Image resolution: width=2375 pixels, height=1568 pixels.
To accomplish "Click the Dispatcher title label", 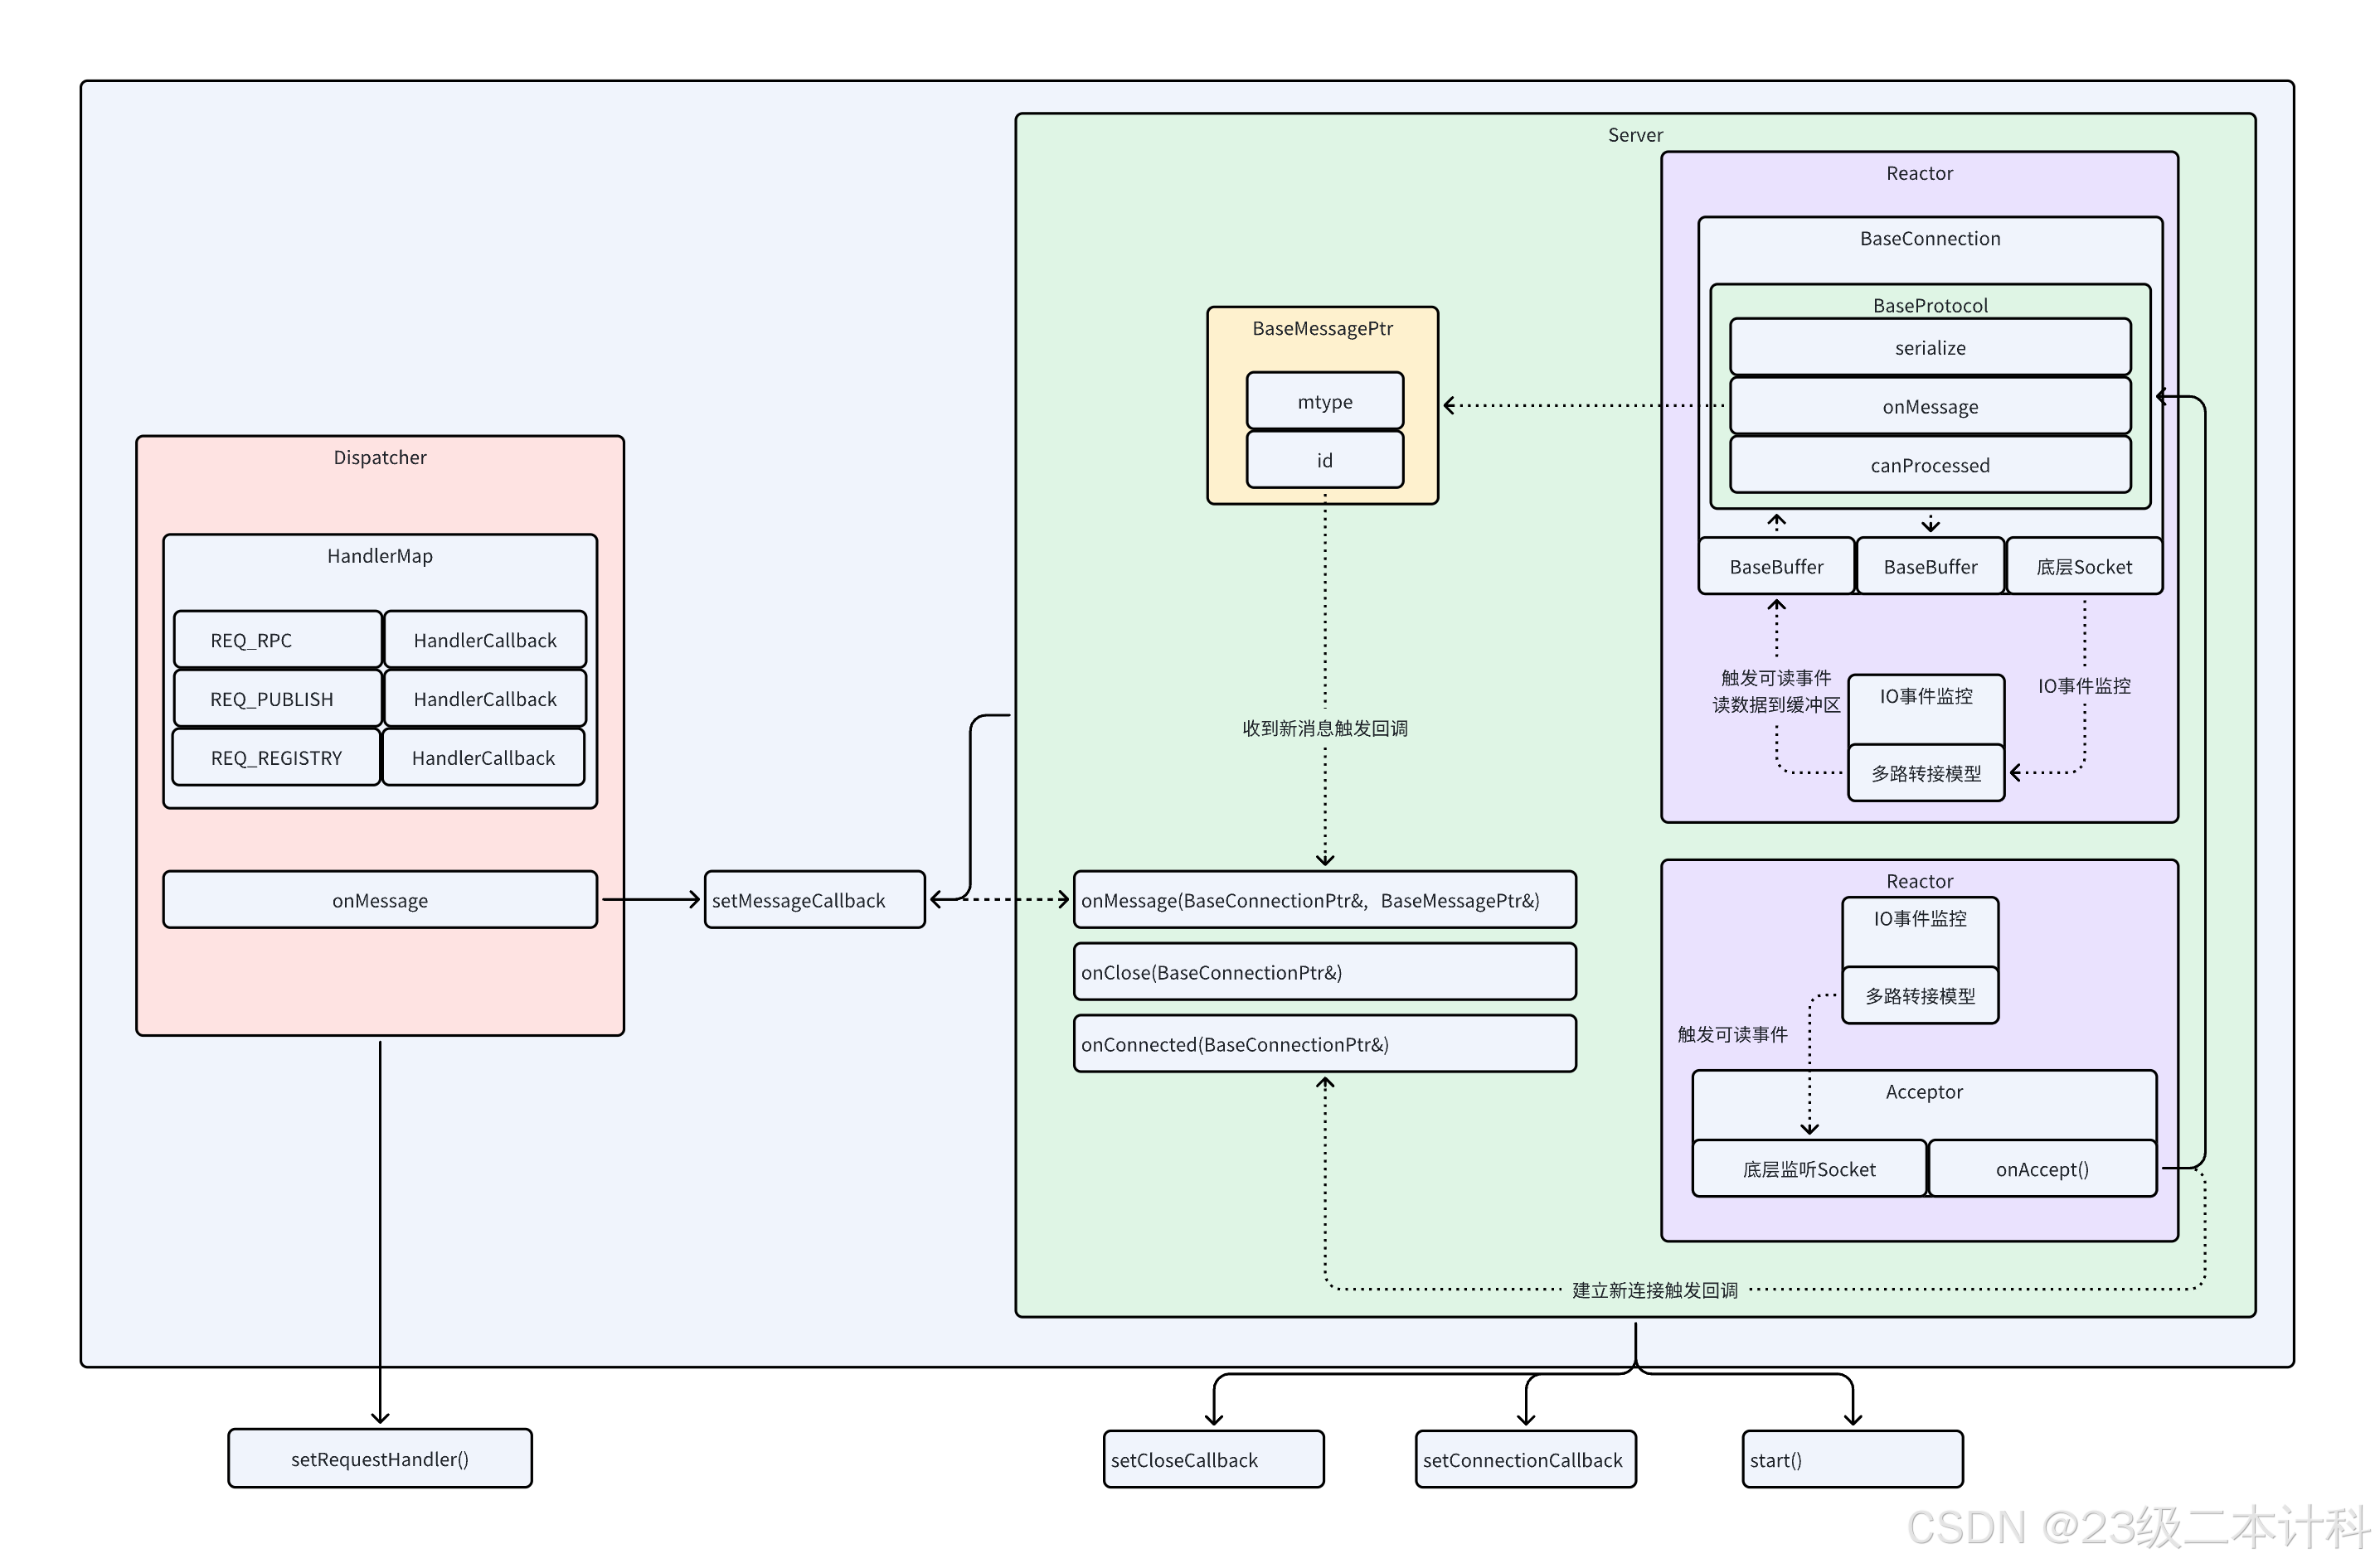I will (379, 457).
